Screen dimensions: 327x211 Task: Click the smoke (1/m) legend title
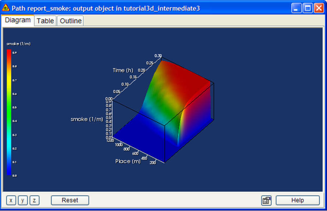[x=18, y=44]
